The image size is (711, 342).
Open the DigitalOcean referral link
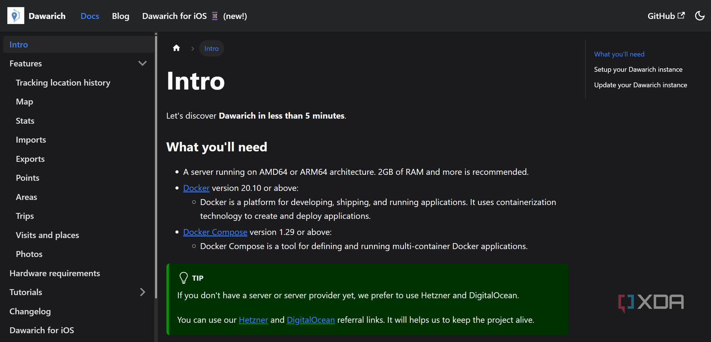(x=311, y=320)
